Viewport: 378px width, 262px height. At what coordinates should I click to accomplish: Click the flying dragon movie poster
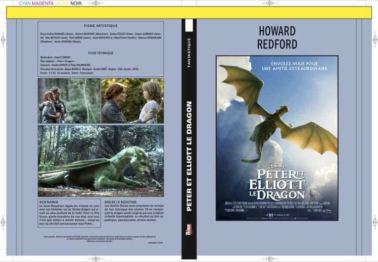click(277, 138)
